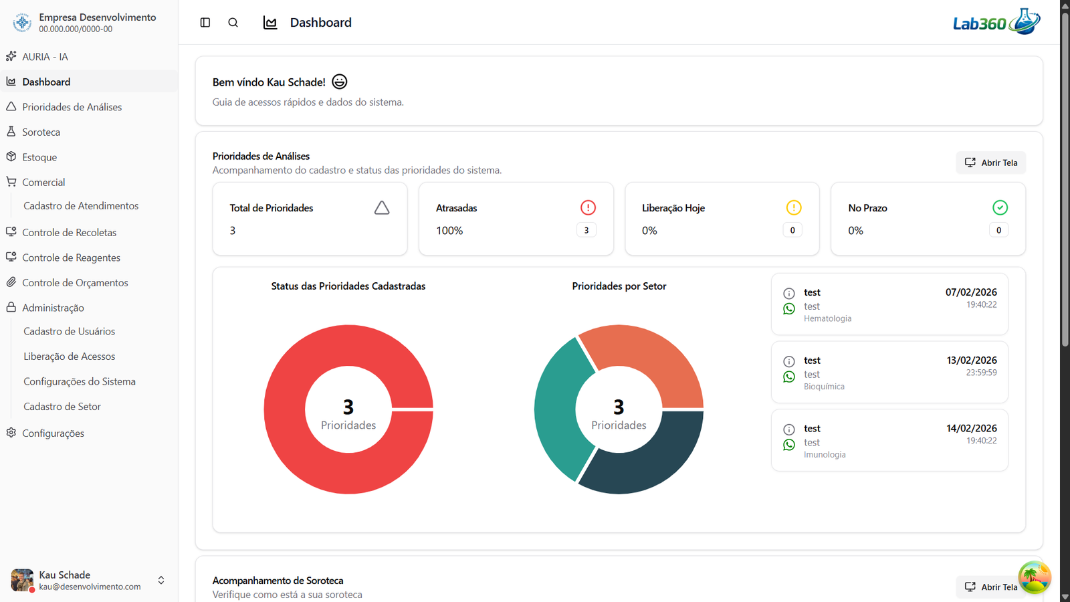Click the yellow warning icon on Liberação Hoje

click(793, 208)
